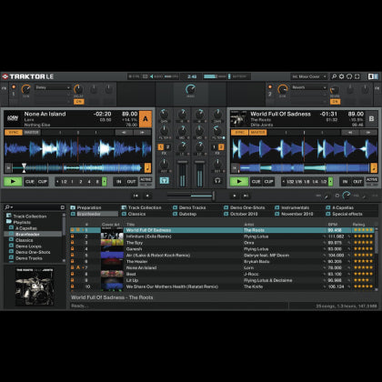Click the green loop size arrow on Deck A
The height and width of the screenshot is (382, 382).
pyautogui.click(x=105, y=182)
